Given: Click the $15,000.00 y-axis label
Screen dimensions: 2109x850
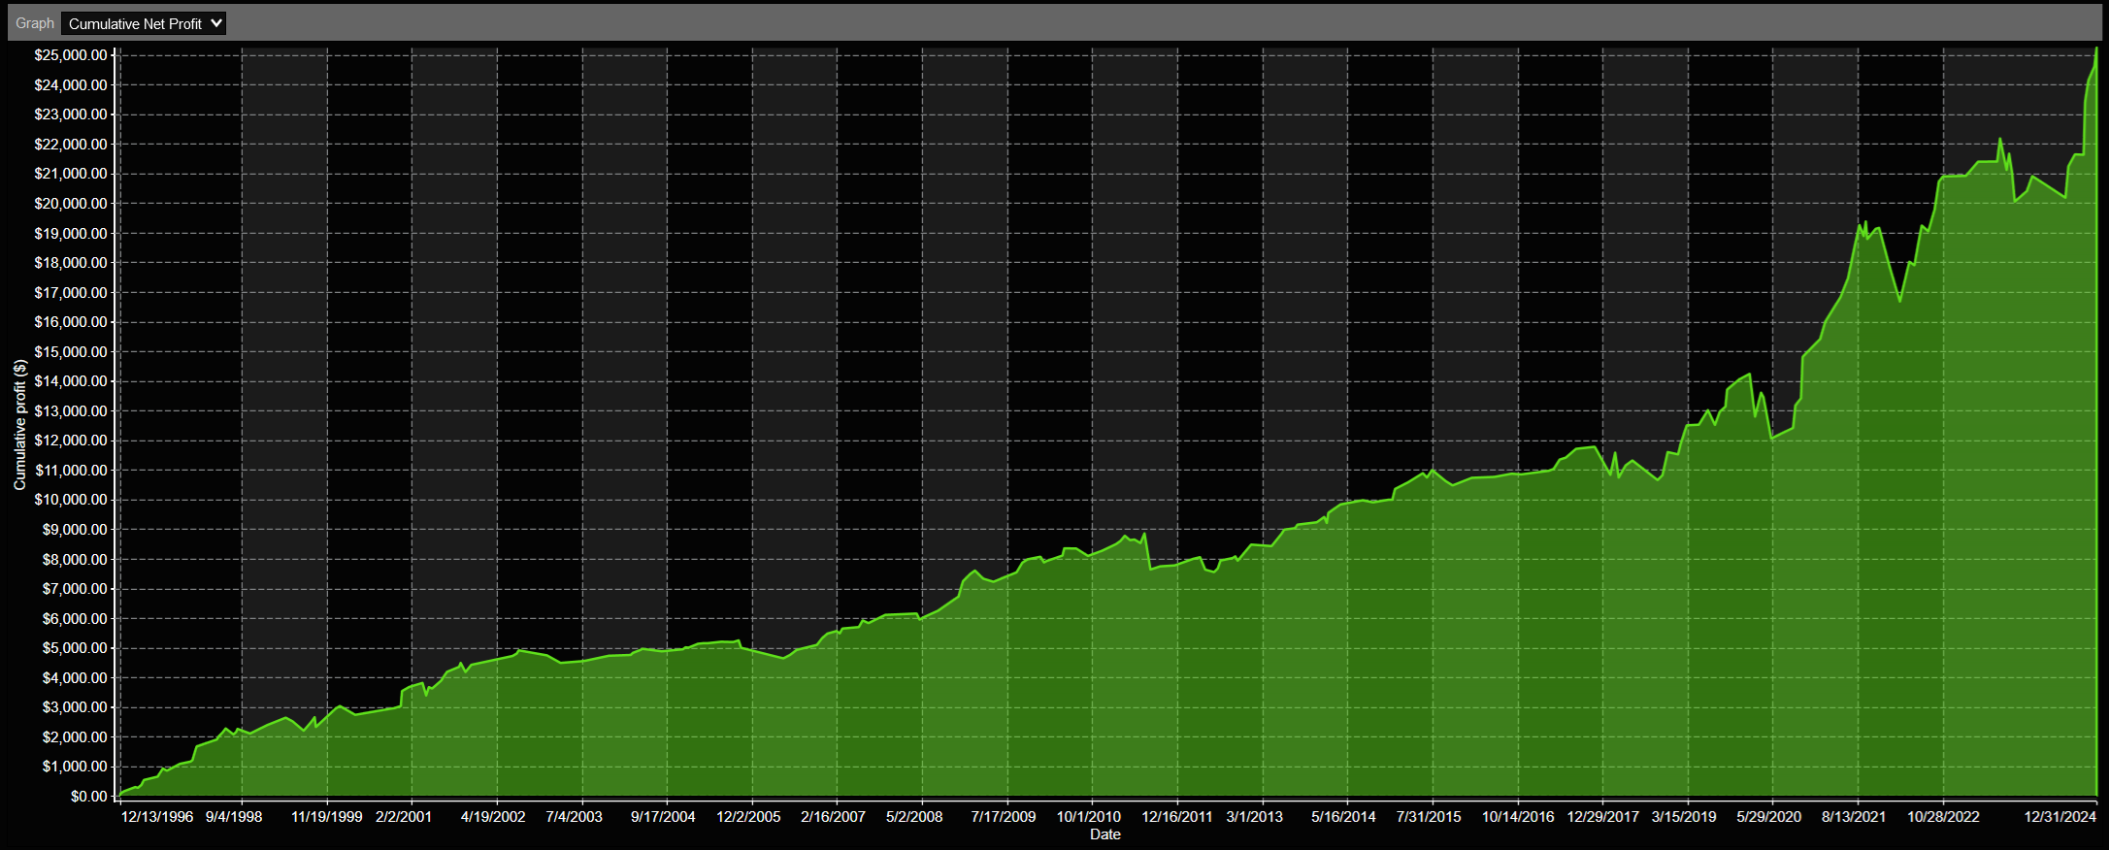Looking at the screenshot, I should pos(71,352).
